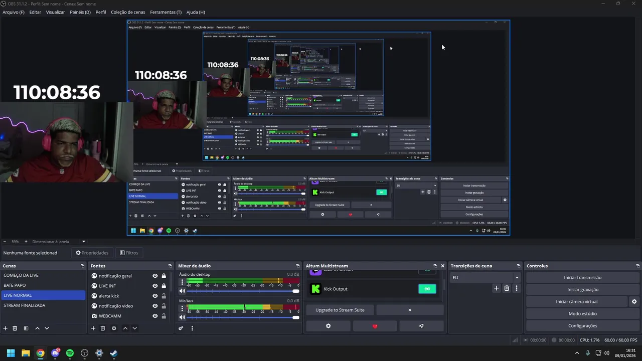Viewport: 642px width, 361px height.
Task: Select the BATE PAPO scene
Action: (x=43, y=285)
